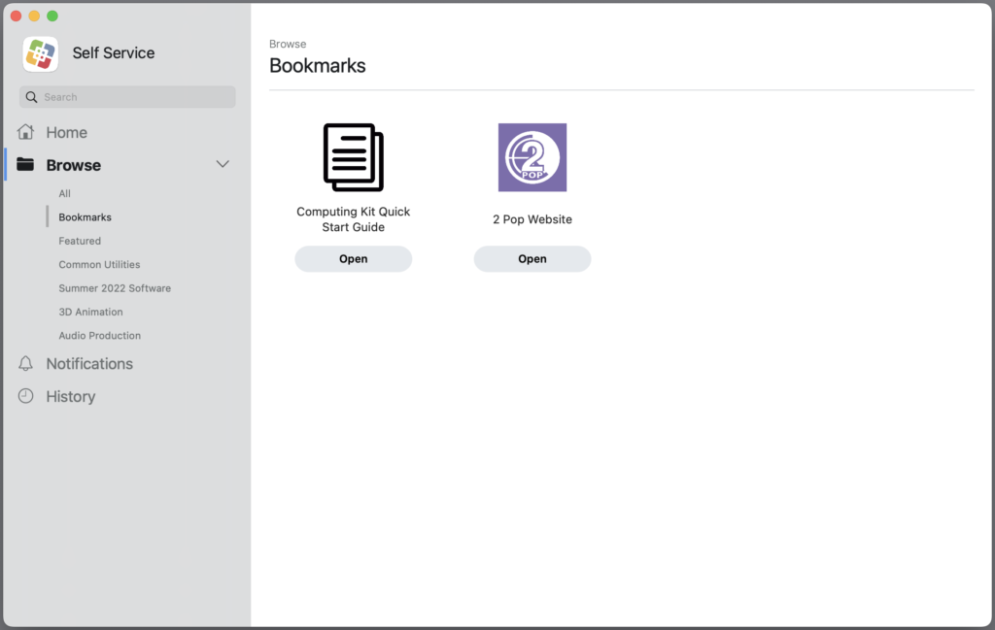Viewport: 995px width, 630px height.
Task: Click the 2 Pop Website title
Action: pyautogui.click(x=532, y=219)
